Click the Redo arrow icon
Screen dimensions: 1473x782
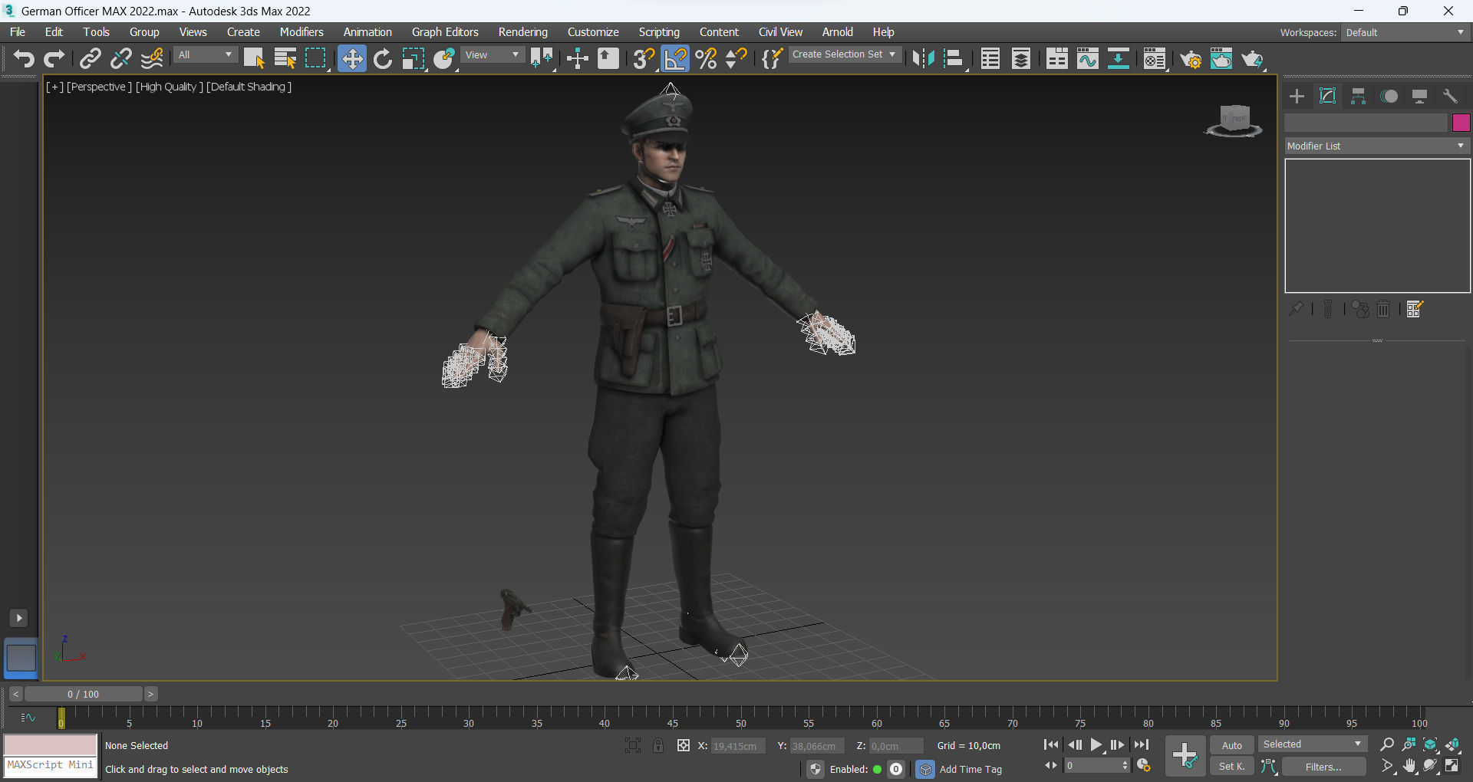pyautogui.click(x=54, y=59)
